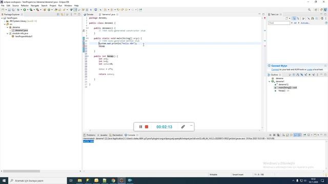Click the Package Explorer horizontal scrollbar
Screen dimensions: 328x184
click(22, 171)
